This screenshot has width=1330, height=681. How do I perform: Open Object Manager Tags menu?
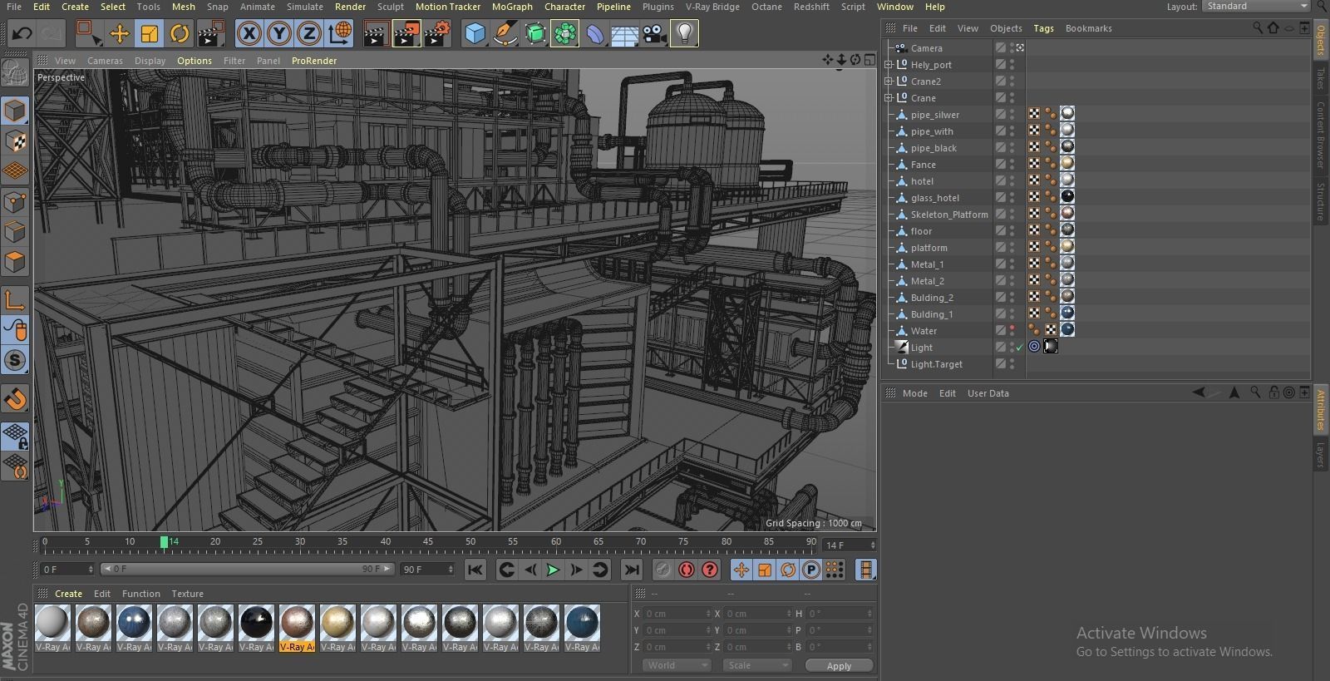pyautogui.click(x=1043, y=28)
